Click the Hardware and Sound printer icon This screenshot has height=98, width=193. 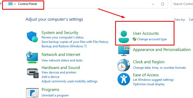[x=33, y=73]
